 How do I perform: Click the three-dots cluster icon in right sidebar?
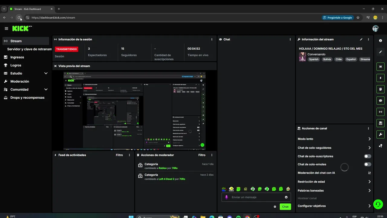pyautogui.click(x=380, y=146)
